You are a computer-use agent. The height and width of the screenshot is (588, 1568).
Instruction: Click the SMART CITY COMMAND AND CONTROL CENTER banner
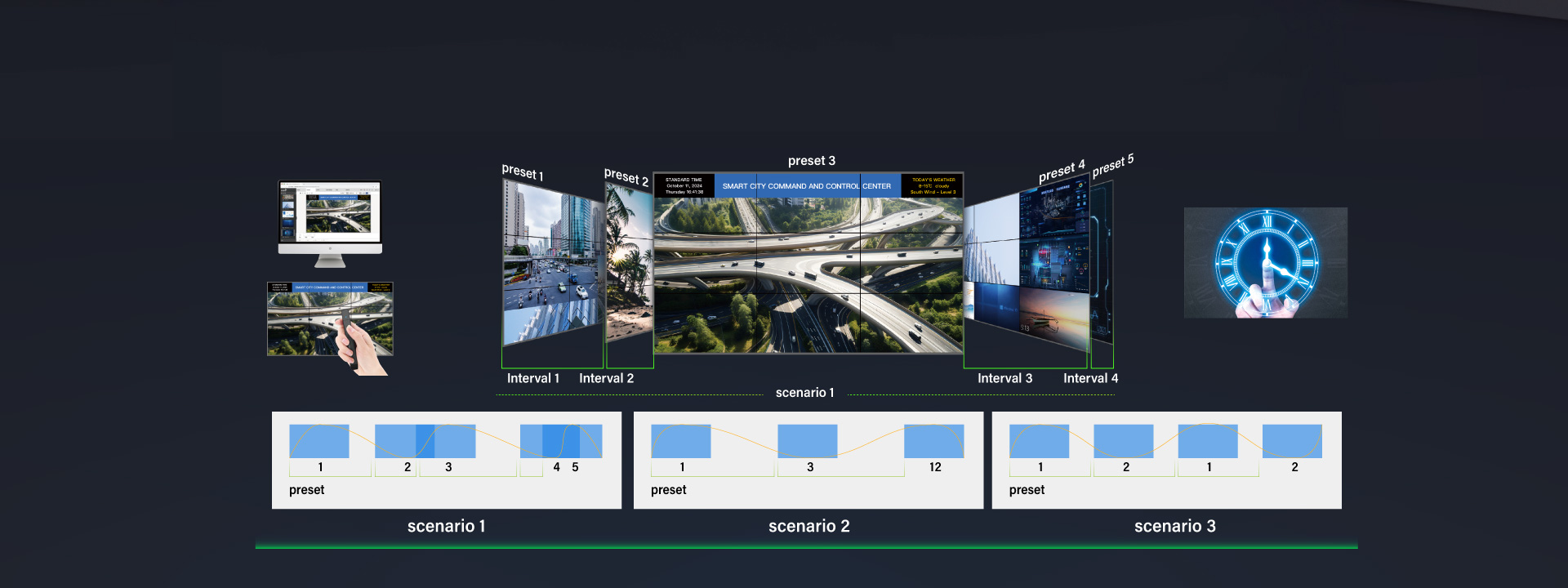[x=807, y=186]
